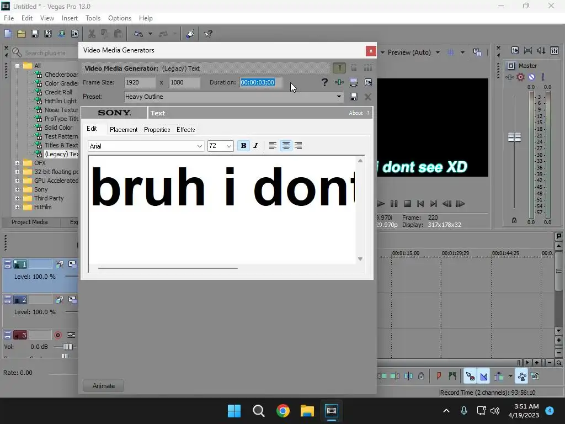Click the Open folder toolbar icon
Viewport: 565px width, 424px height.
click(x=22, y=34)
